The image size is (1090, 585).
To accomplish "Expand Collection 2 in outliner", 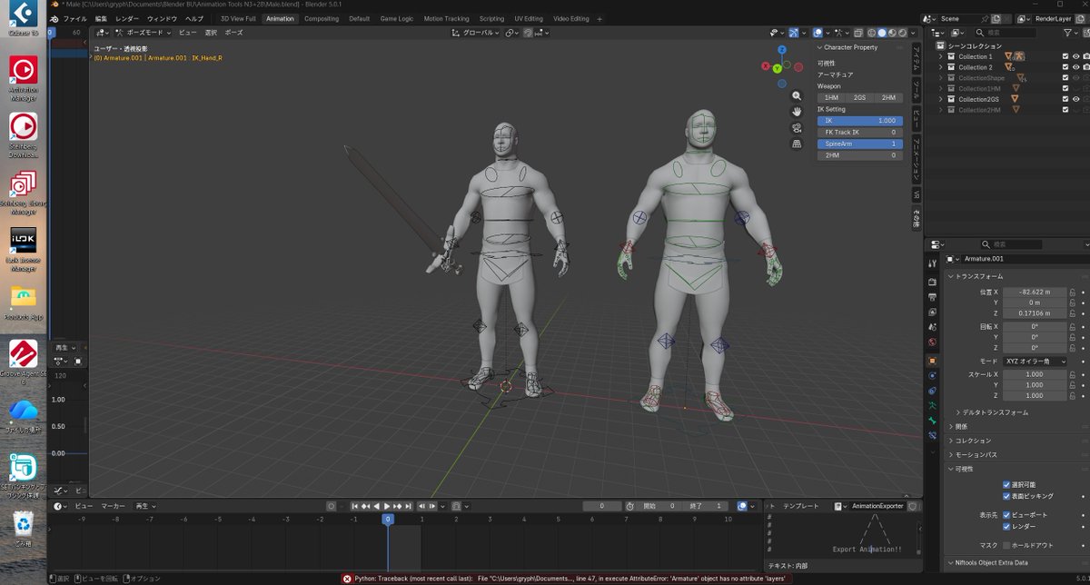I will point(941,67).
